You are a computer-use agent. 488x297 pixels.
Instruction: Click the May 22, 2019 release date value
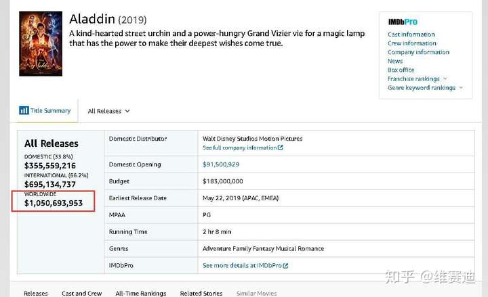click(x=241, y=198)
